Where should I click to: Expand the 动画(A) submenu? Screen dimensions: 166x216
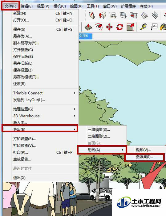coord(102,150)
